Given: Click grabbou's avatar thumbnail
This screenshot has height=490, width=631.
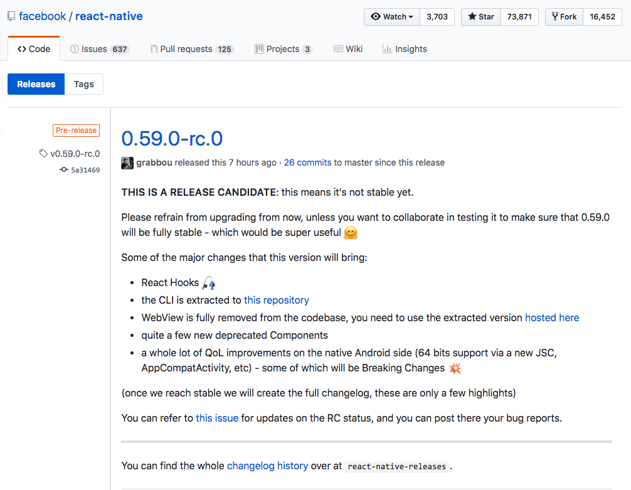Looking at the screenshot, I should (127, 163).
